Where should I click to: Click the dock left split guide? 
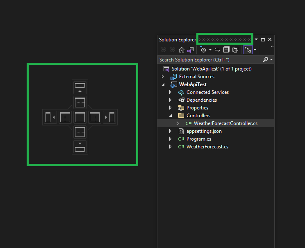(x=65, y=117)
